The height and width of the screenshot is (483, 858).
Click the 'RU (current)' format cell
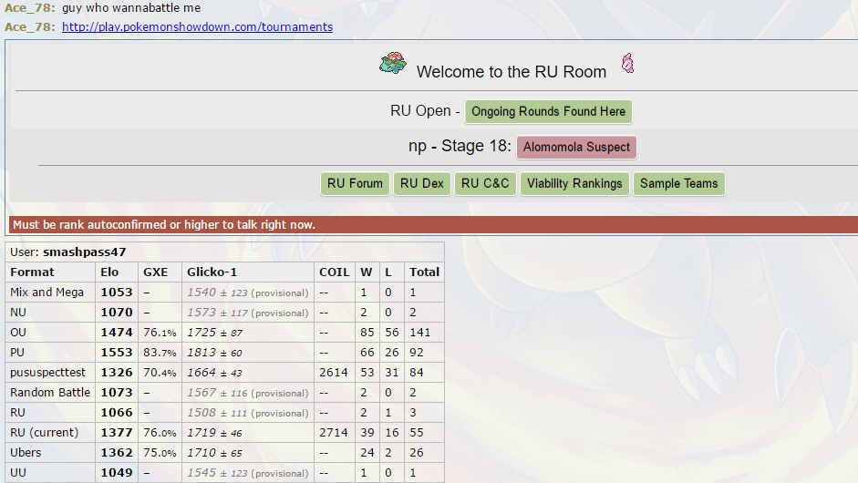click(x=44, y=432)
